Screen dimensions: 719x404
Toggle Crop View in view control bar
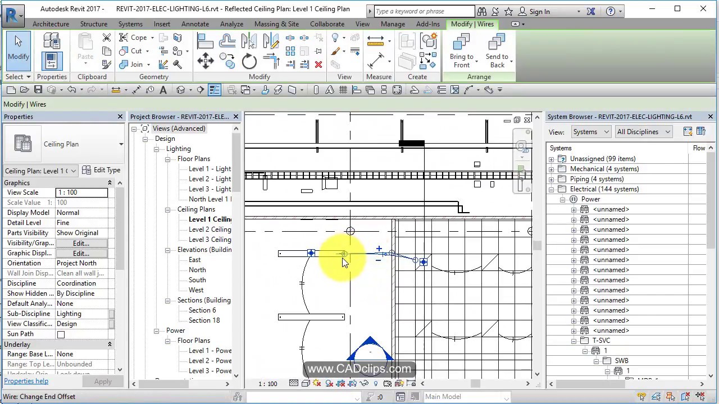tap(342, 384)
